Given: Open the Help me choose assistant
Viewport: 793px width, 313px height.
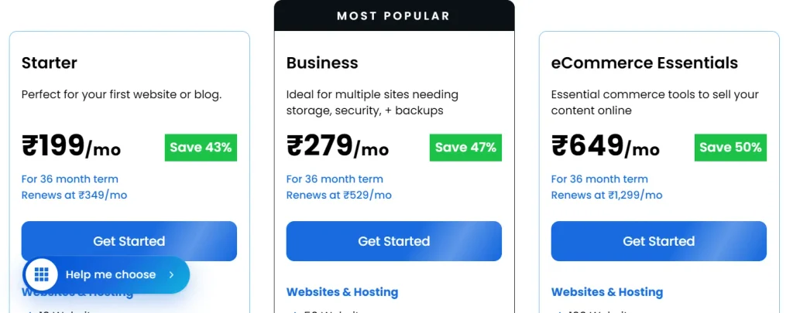Looking at the screenshot, I should (106, 274).
